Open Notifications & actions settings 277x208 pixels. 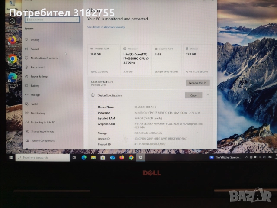[x=44, y=58]
